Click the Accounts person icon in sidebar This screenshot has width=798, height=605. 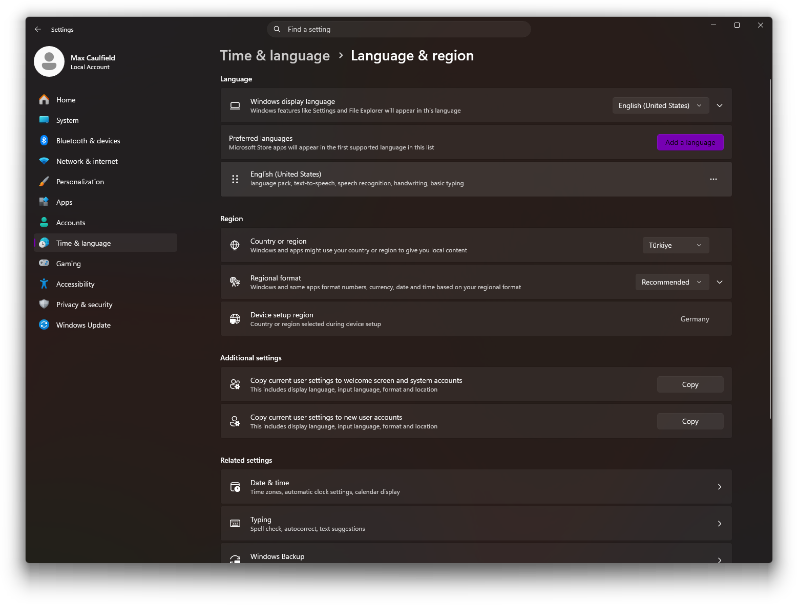tap(44, 222)
